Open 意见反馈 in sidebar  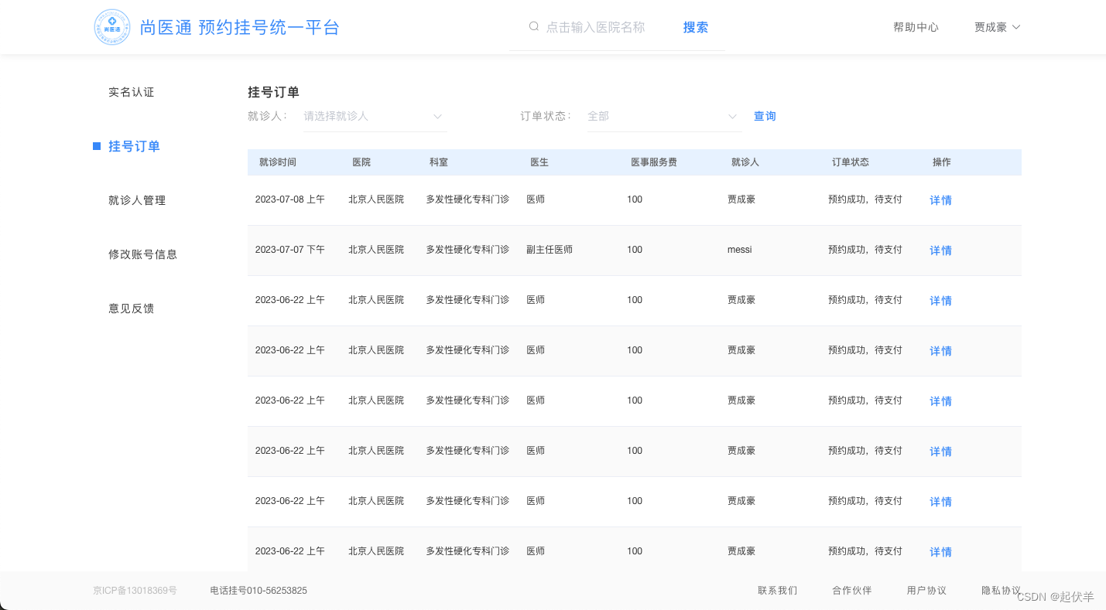132,308
